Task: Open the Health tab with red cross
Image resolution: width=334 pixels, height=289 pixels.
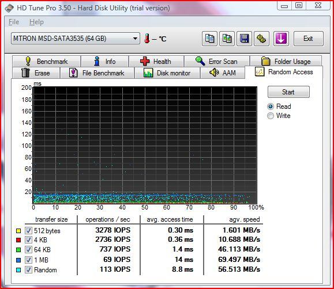Action: click(x=156, y=61)
